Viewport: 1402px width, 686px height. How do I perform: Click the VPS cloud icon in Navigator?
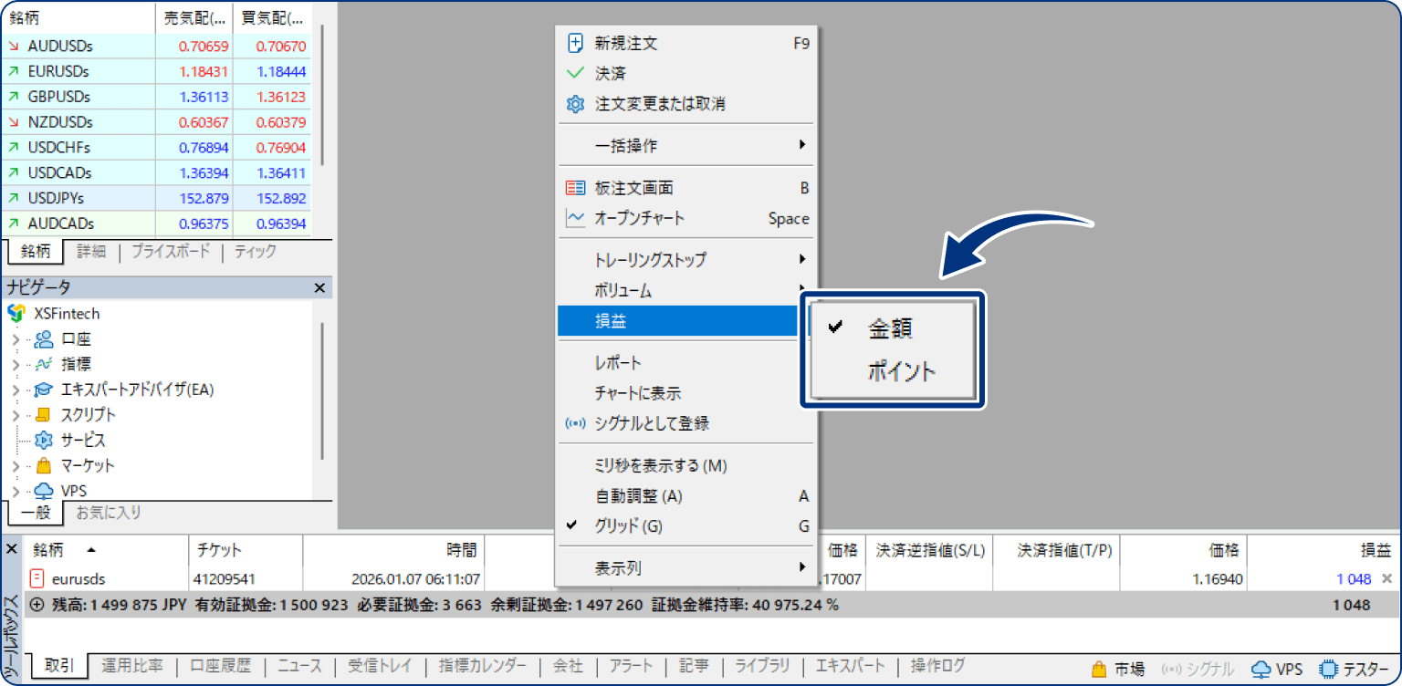pos(44,491)
